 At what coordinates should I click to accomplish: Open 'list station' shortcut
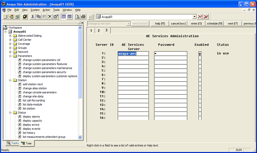(29, 108)
